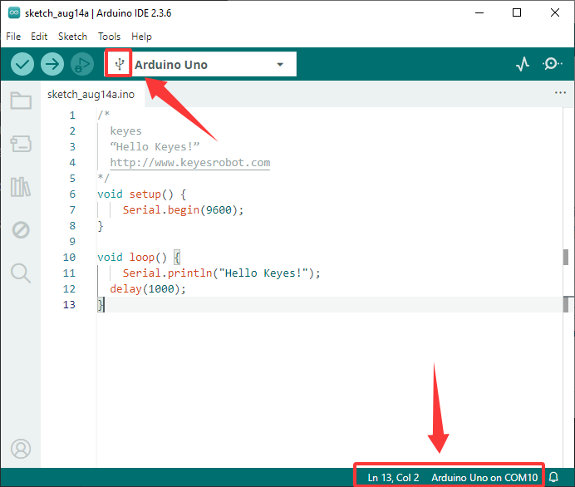
Task: Click line number 10 in the gutter
Action: click(69, 257)
